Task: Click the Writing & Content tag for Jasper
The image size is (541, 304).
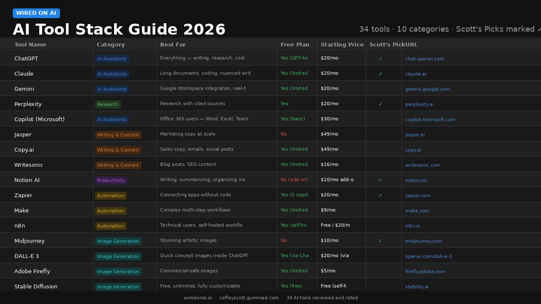Action: pos(118,135)
